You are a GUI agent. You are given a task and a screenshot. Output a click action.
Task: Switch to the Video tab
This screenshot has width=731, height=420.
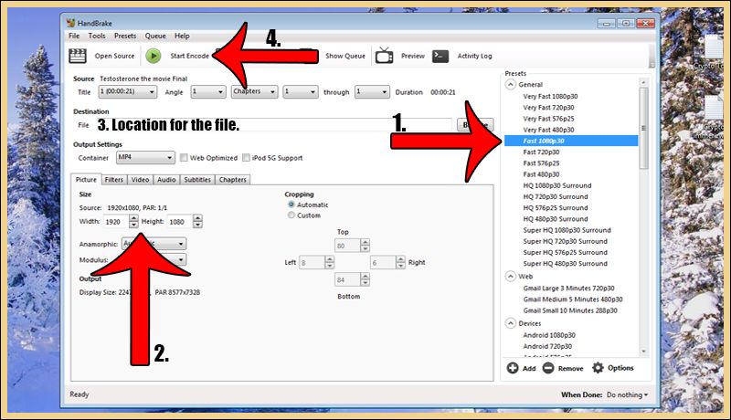tap(140, 180)
